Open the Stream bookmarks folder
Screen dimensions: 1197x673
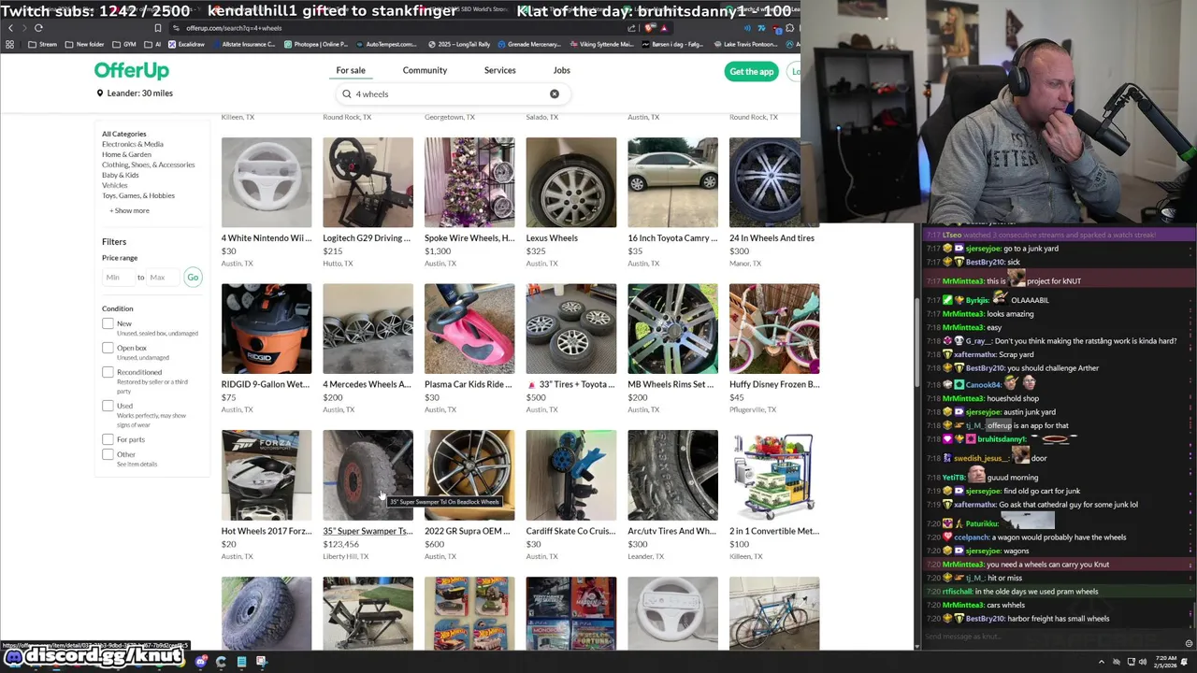[x=43, y=44]
